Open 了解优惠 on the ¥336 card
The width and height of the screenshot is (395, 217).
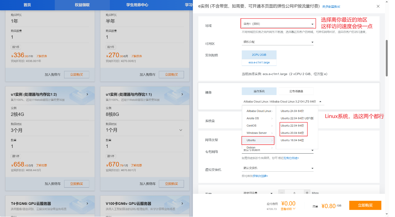pyautogui.click(x=41, y=56)
